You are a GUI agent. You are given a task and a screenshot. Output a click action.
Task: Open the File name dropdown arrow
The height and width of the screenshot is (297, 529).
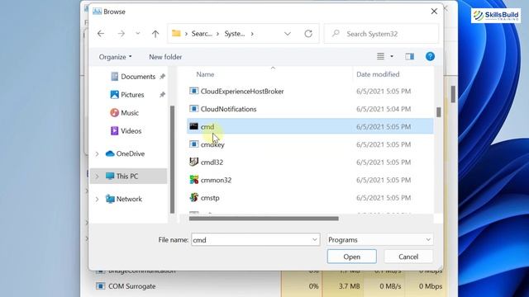[x=314, y=240]
